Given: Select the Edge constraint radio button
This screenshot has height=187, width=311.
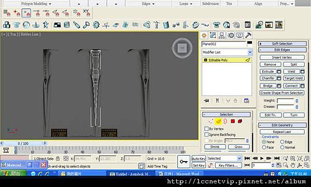Looking at the screenshot, I should pyautogui.click(x=282, y=142).
